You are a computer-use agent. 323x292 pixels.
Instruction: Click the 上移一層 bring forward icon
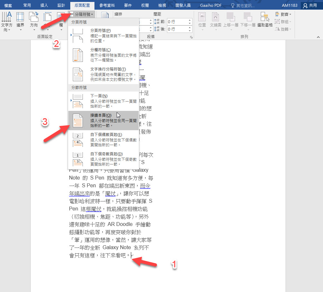(x=231, y=17)
